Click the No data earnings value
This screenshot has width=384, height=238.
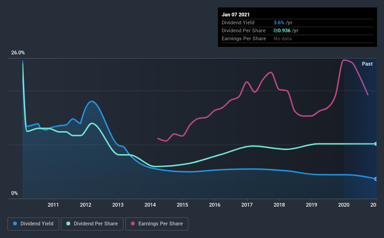pyautogui.click(x=283, y=38)
